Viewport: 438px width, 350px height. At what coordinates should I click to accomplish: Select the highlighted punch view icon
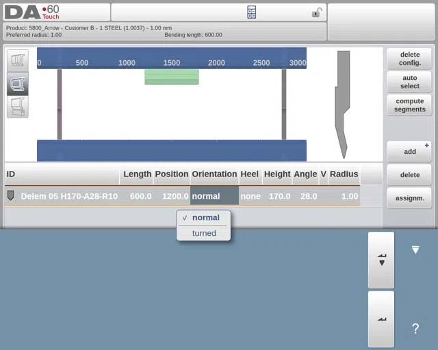coord(18,83)
